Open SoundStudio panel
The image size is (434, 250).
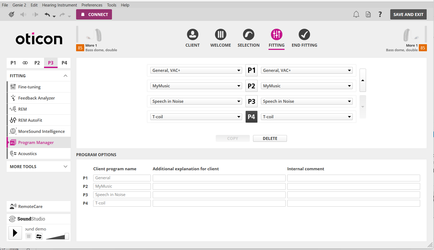click(39, 219)
